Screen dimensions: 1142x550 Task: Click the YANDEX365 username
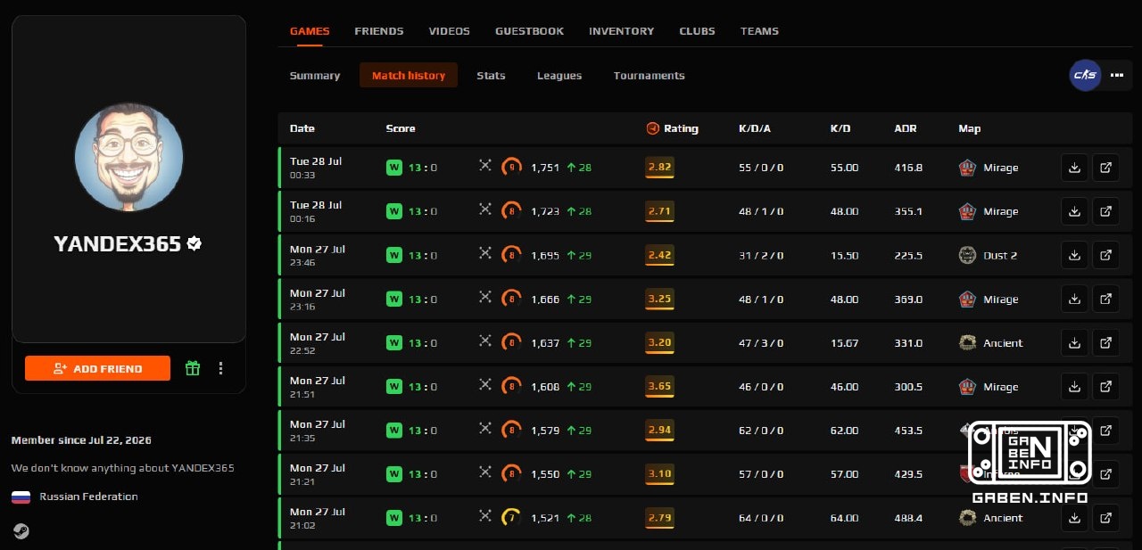coord(118,243)
